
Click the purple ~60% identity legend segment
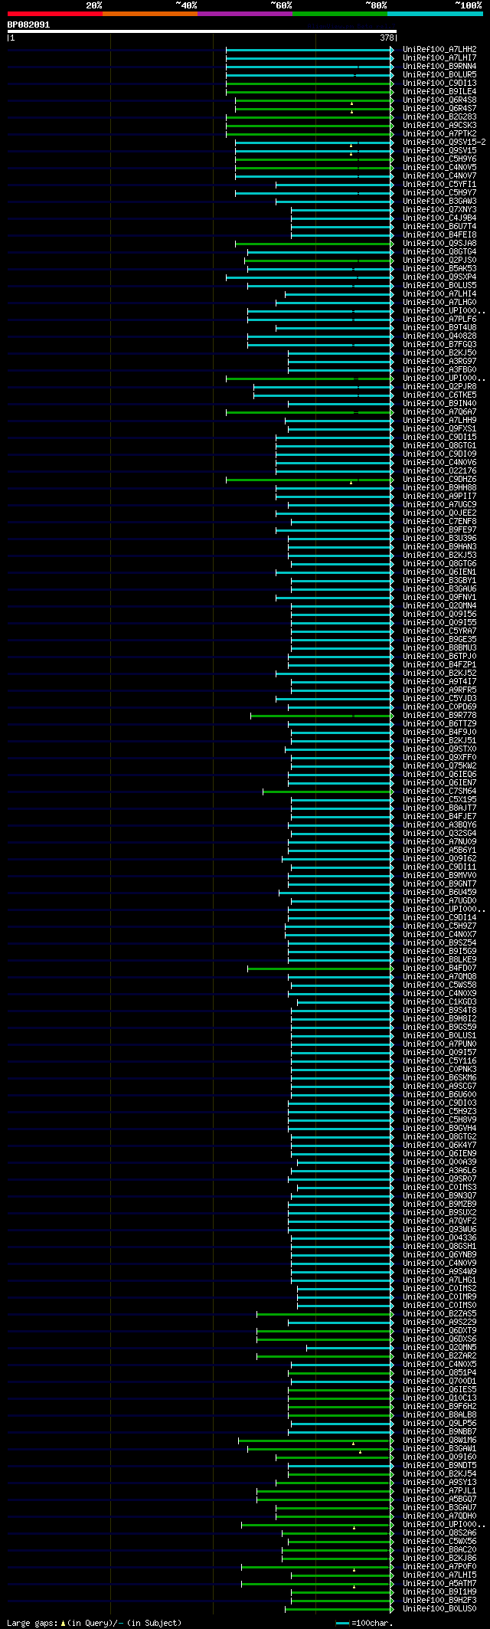244,14
